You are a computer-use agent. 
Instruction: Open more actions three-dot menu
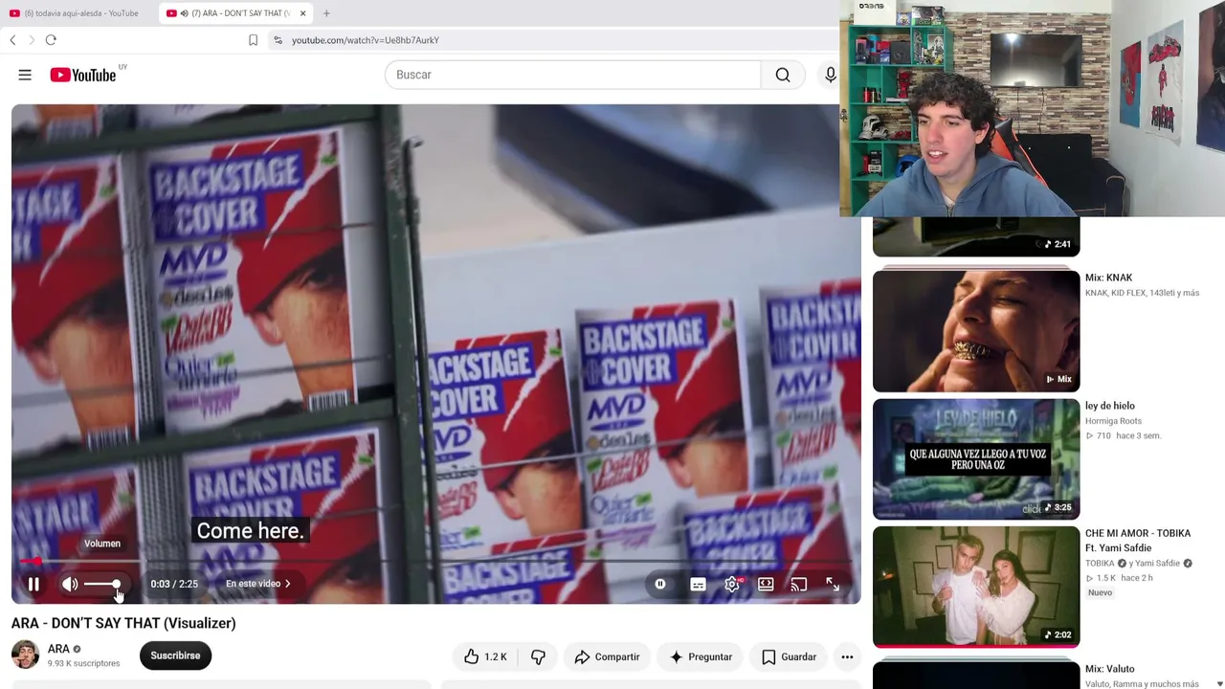(x=847, y=656)
